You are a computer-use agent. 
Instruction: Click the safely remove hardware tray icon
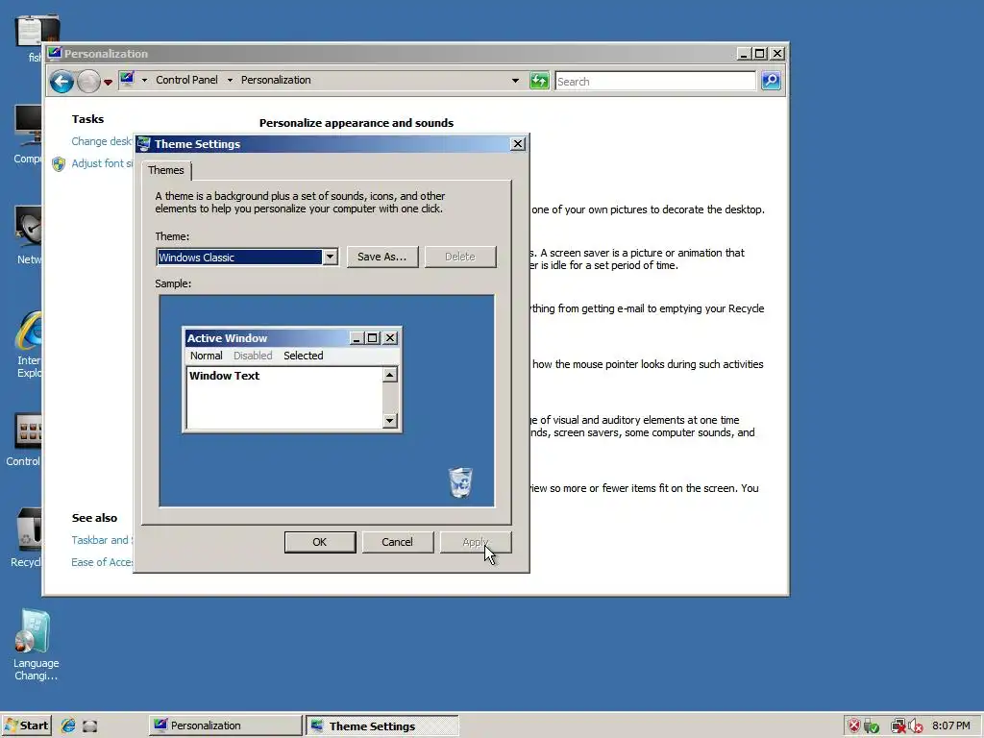click(871, 726)
